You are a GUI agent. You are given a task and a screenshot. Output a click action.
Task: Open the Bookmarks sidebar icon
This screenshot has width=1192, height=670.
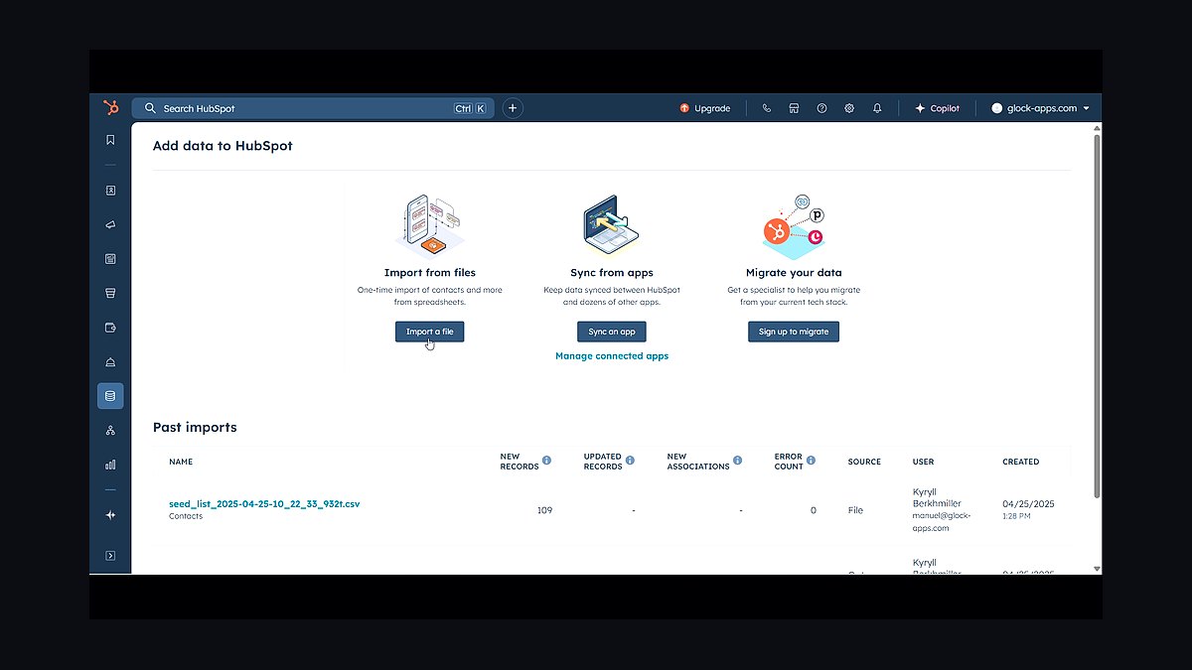[x=110, y=140]
